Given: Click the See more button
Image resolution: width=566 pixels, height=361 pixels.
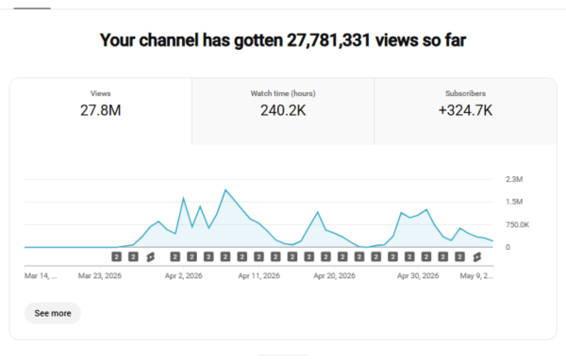Looking at the screenshot, I should tap(53, 313).
